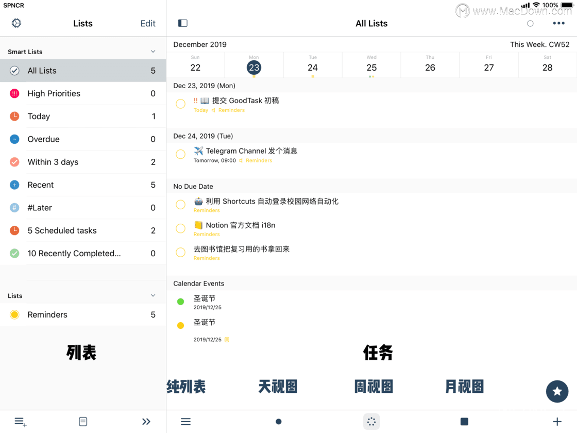Screen dimensions: 577x433
Task: Click the 5 Scheduled tasks clock icon
Action: coord(14,230)
